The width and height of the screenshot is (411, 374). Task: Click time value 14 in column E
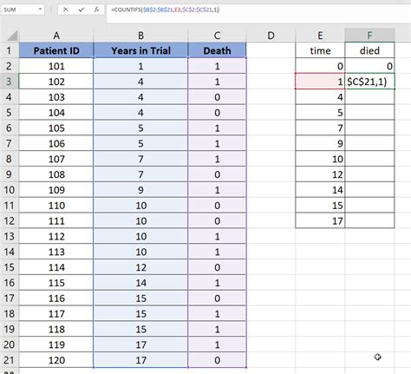pyautogui.click(x=320, y=190)
